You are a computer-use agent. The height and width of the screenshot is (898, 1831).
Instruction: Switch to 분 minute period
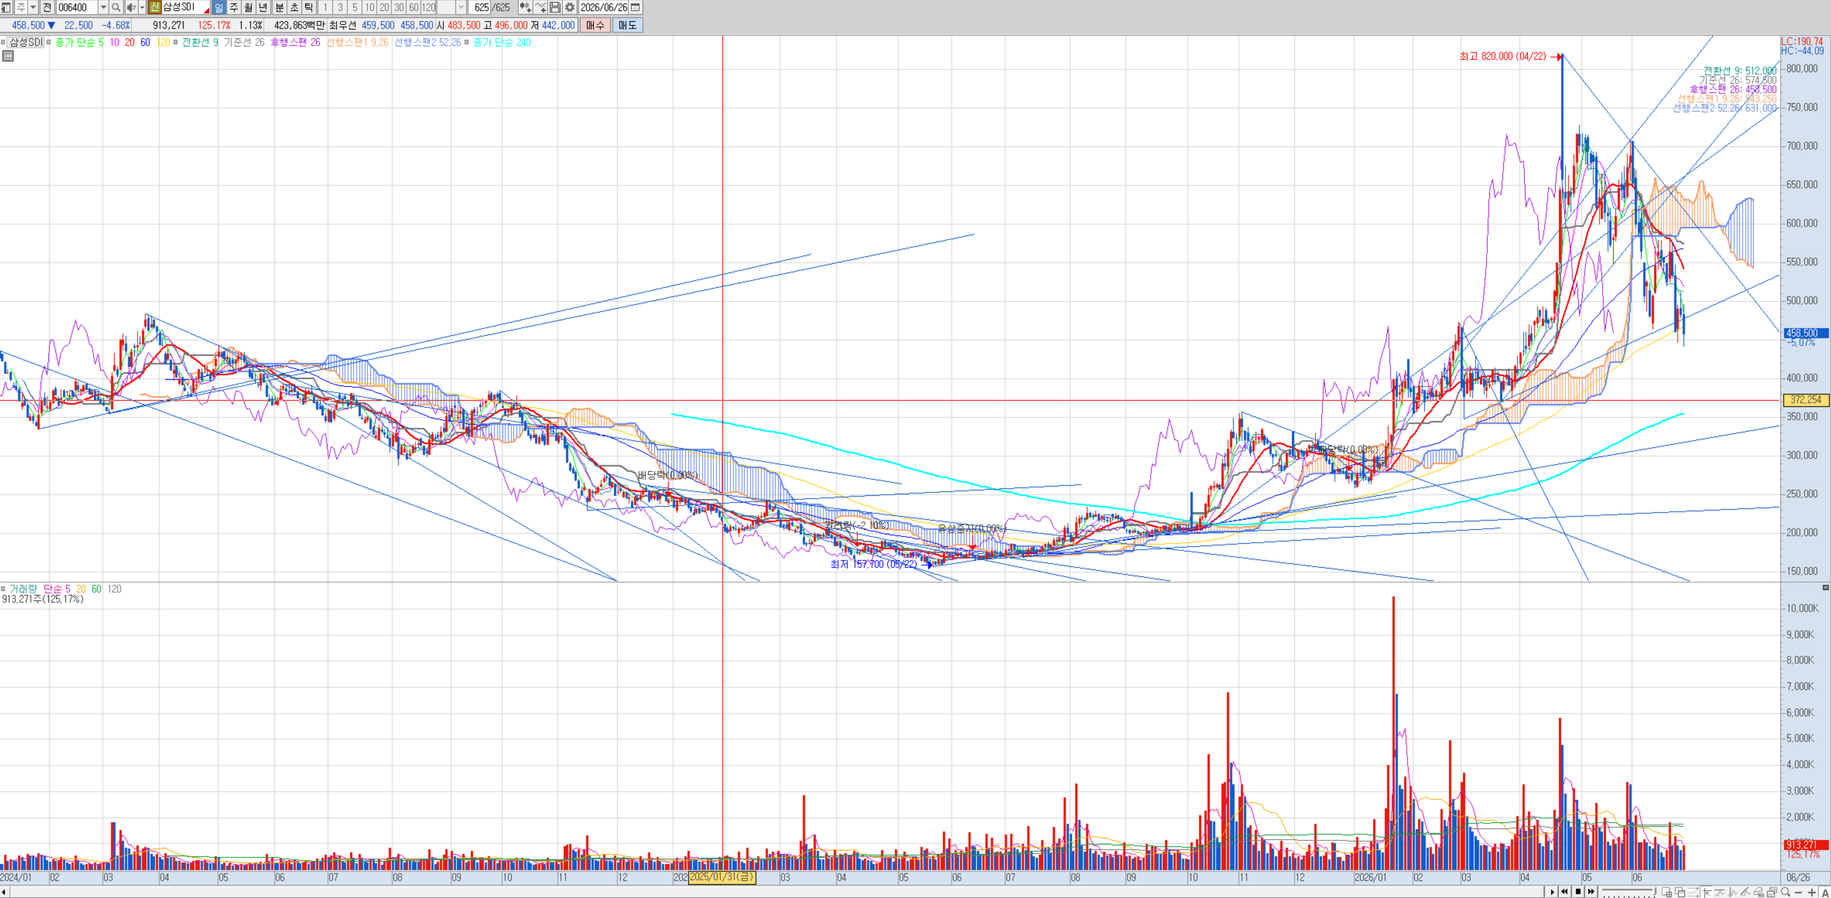(x=279, y=7)
